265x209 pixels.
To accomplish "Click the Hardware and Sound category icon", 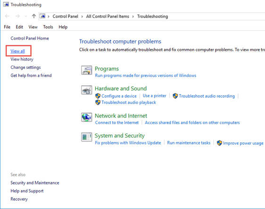I will pos(87,90).
